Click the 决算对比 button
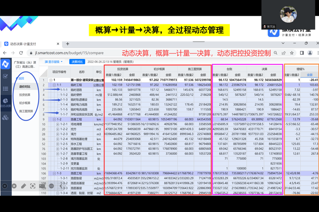 click(77, 61)
